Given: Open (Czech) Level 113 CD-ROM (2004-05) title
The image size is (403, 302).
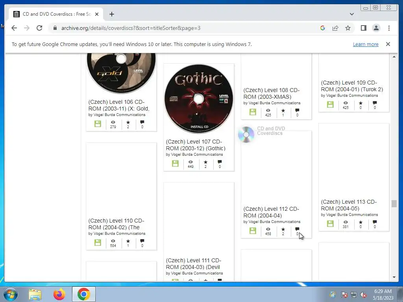Looking at the screenshot, I should (x=349, y=205).
